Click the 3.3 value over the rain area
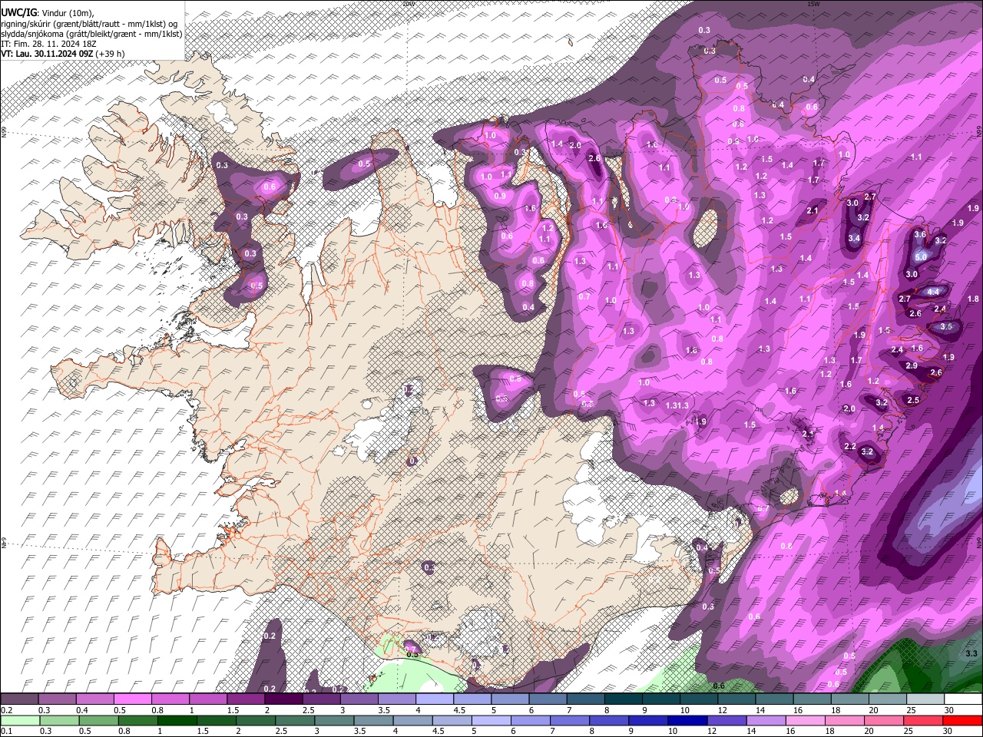 pos(971,654)
